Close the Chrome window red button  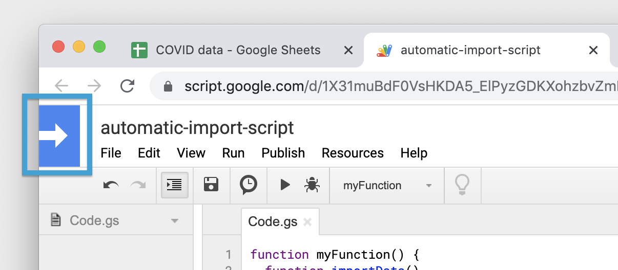[58, 47]
